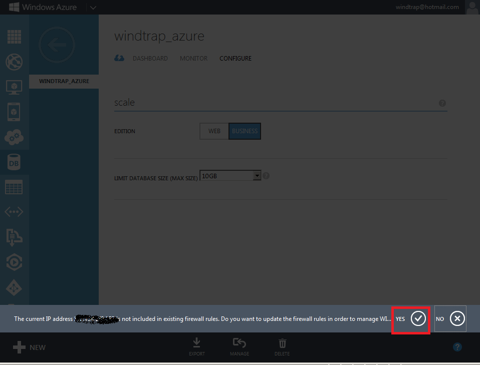Click the firewall rules notification message text
This screenshot has width=480, height=365.
(x=202, y=319)
